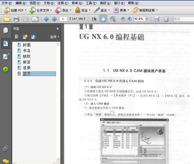
Task: Click the 创建 PDF icon
Action: tap(6, 10)
